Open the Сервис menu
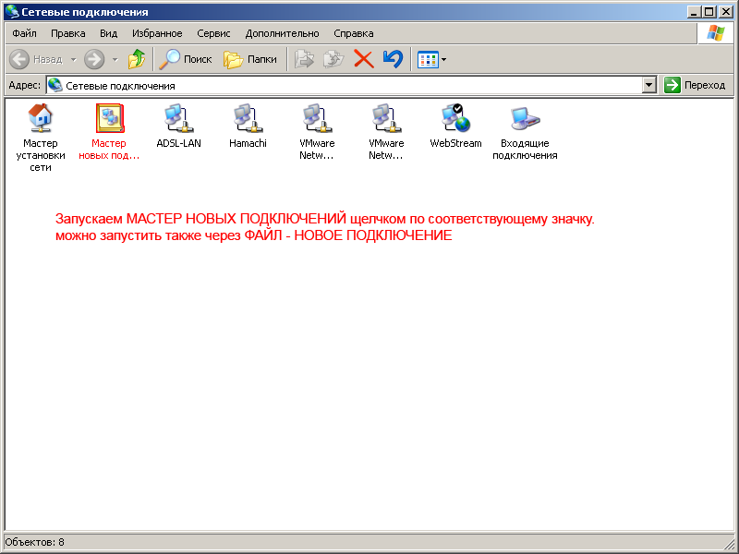 (213, 33)
